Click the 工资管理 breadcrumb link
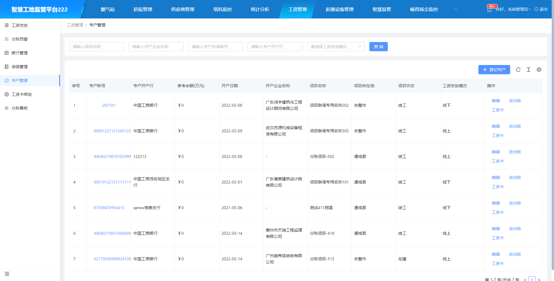This screenshot has height=281, width=554. click(75, 25)
